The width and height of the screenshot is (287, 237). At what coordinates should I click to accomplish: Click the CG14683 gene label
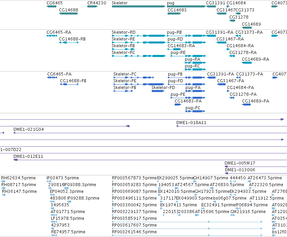(177, 10)
